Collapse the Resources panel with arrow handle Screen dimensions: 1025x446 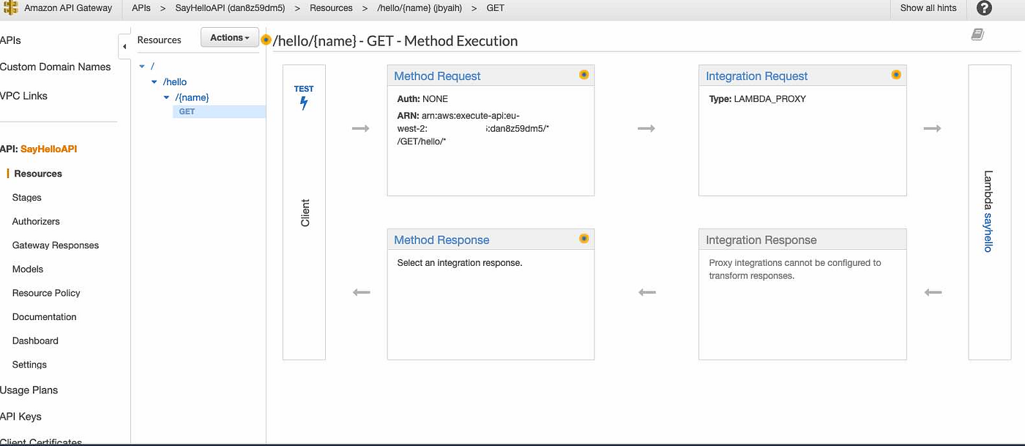click(124, 47)
